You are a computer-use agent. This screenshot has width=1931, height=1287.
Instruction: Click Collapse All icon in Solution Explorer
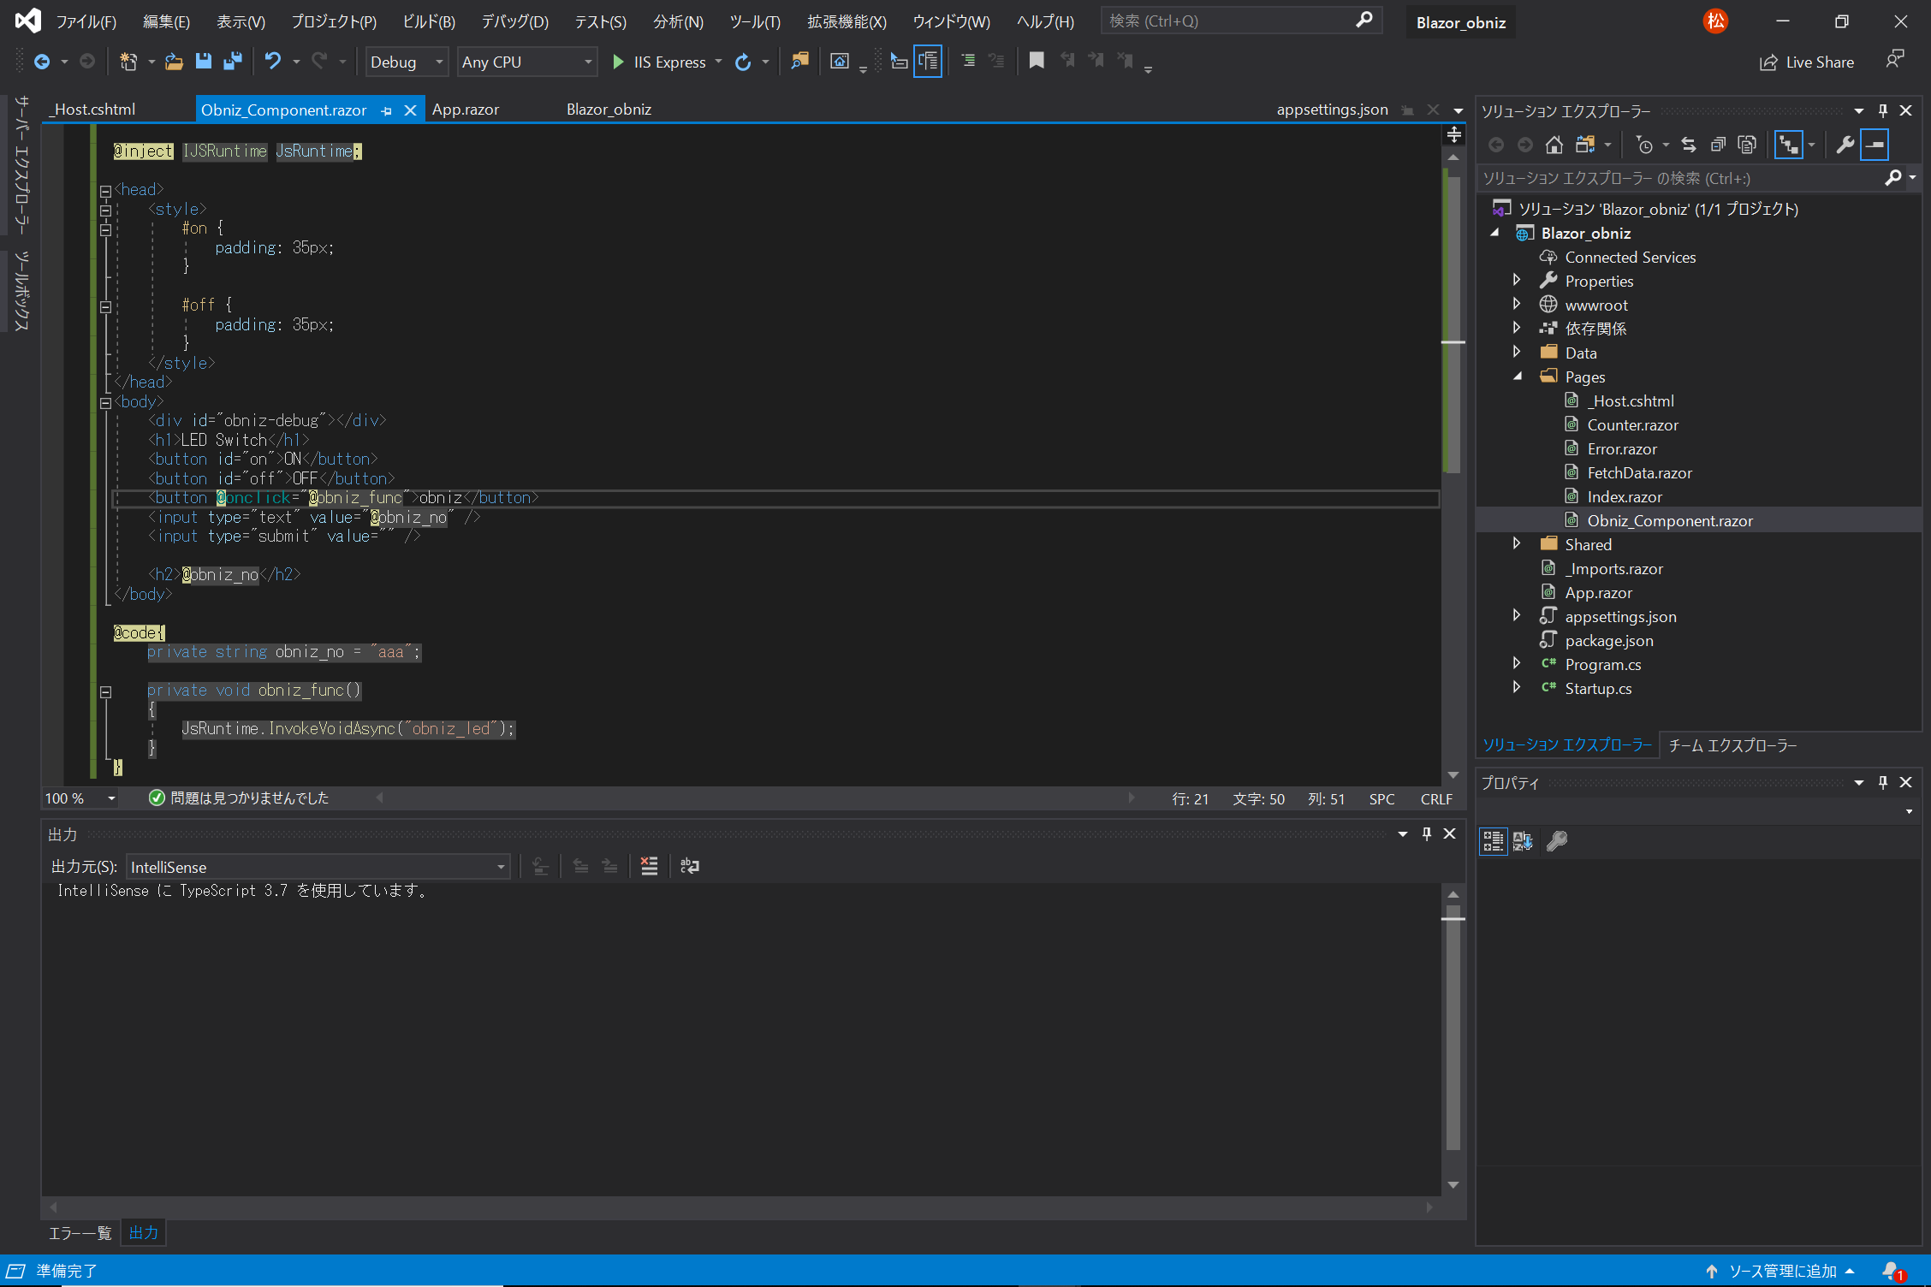(1717, 145)
